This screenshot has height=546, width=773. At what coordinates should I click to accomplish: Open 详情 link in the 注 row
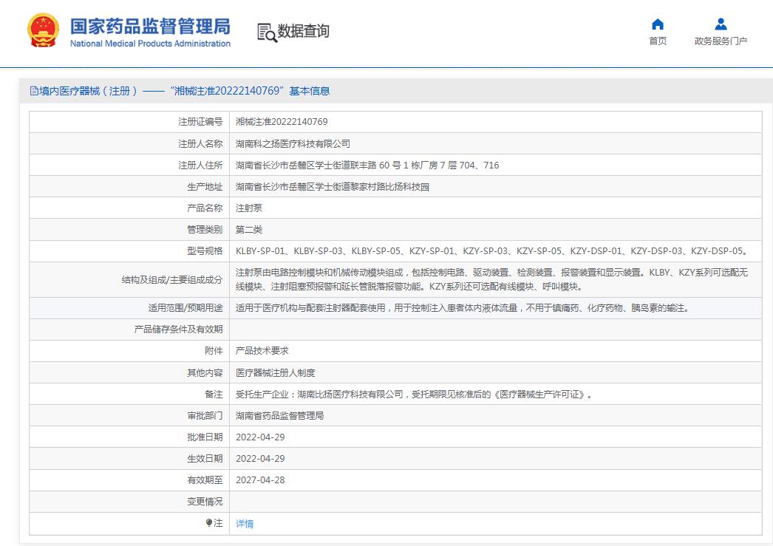pyautogui.click(x=245, y=523)
